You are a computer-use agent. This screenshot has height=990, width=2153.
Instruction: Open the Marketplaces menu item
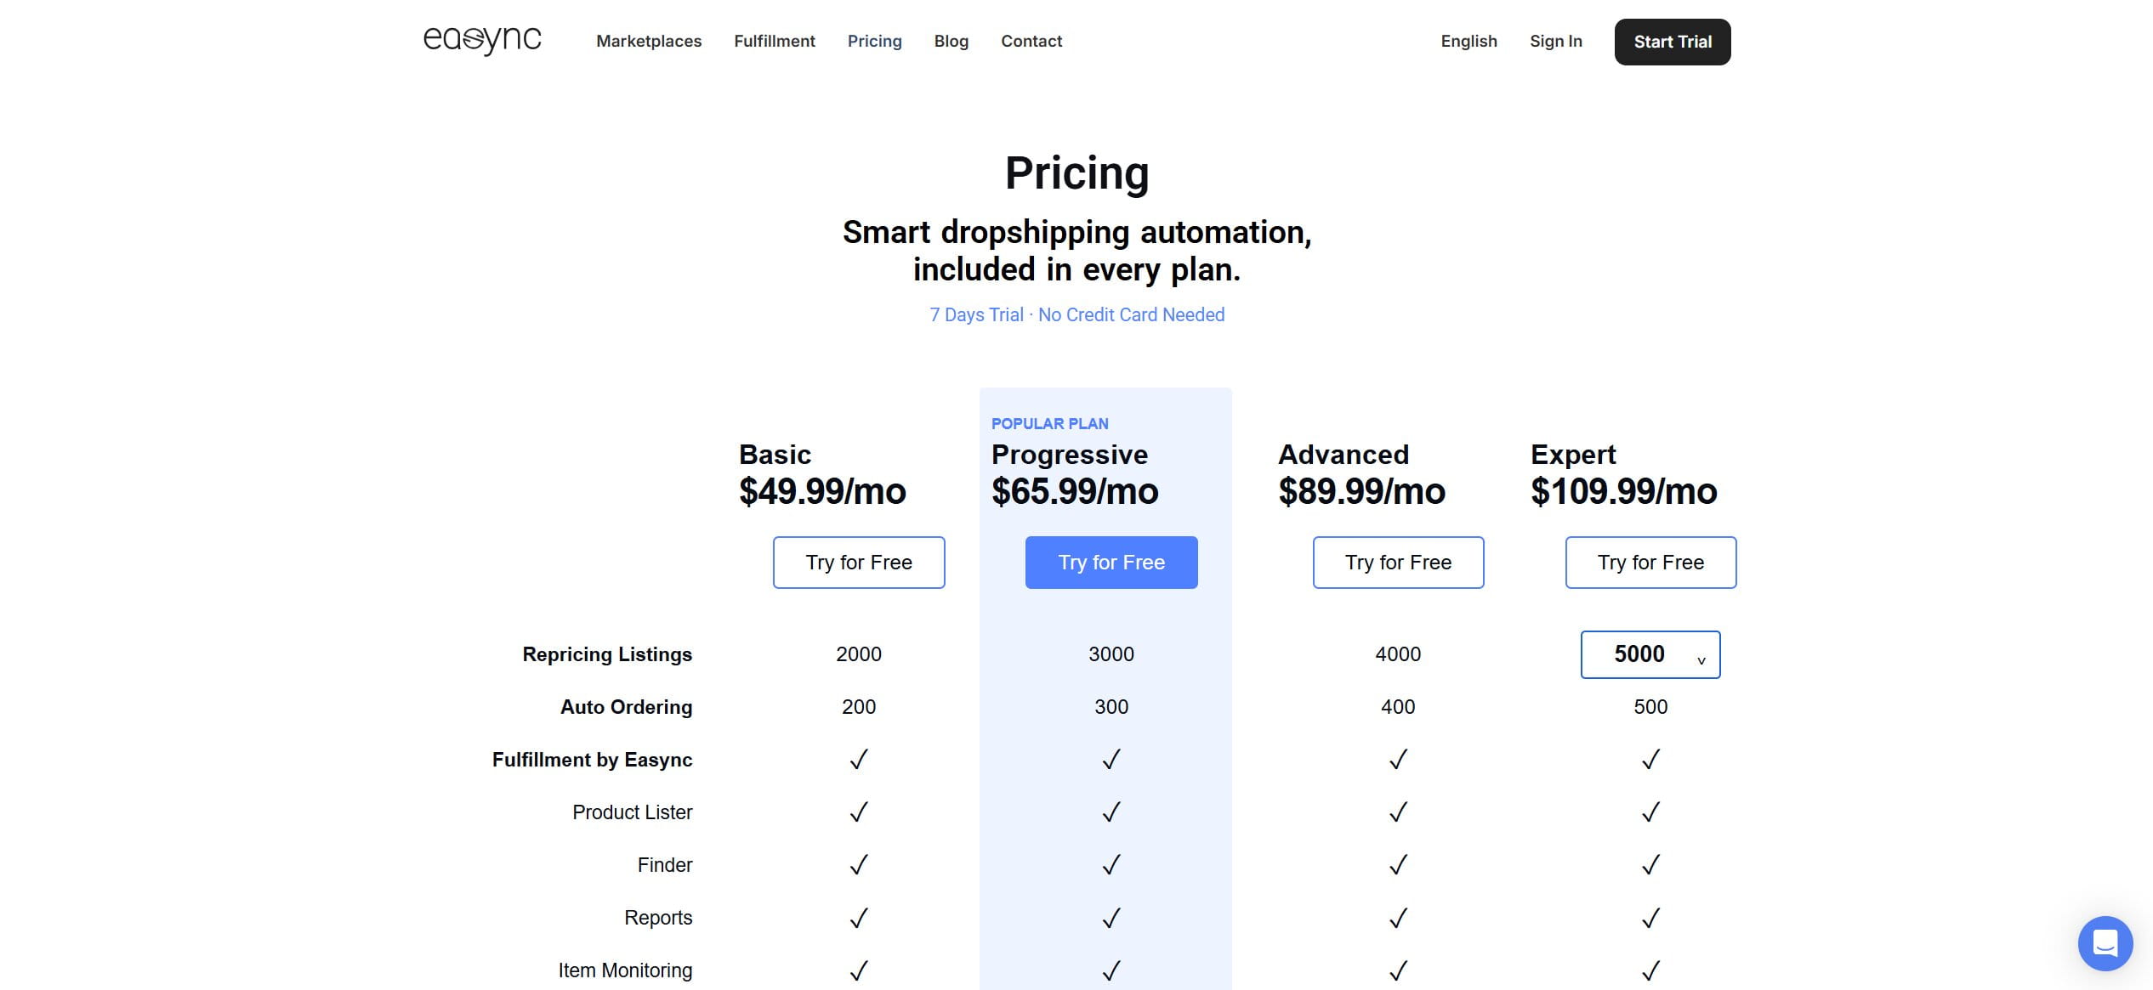(x=649, y=41)
